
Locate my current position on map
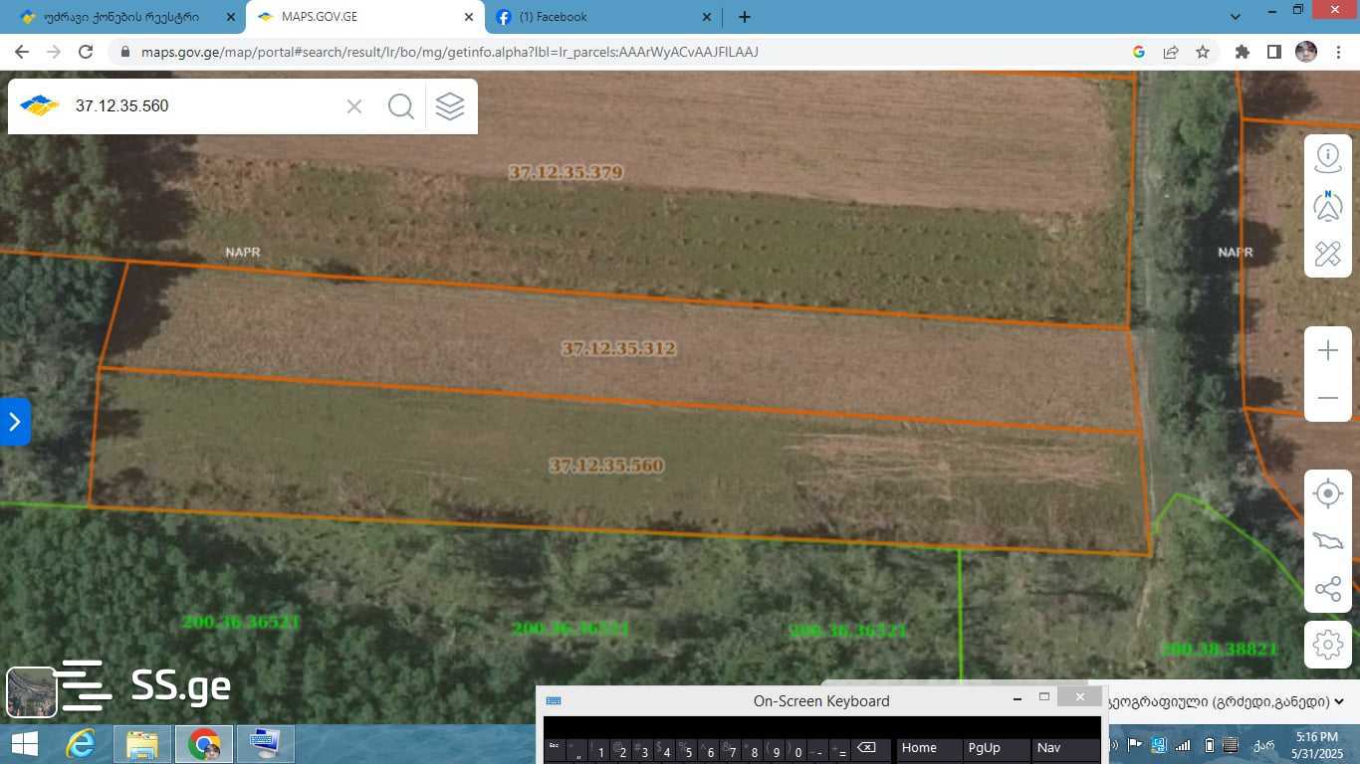click(1327, 493)
